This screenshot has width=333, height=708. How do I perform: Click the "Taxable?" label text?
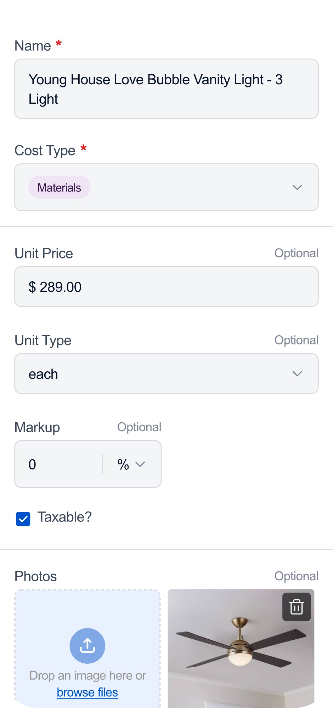coord(64,517)
